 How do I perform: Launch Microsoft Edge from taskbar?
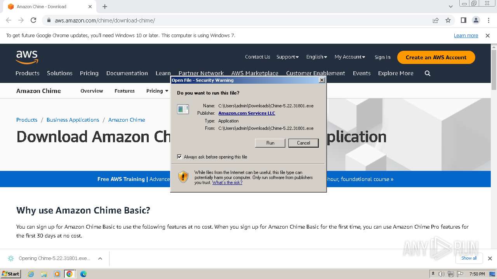click(x=83, y=274)
